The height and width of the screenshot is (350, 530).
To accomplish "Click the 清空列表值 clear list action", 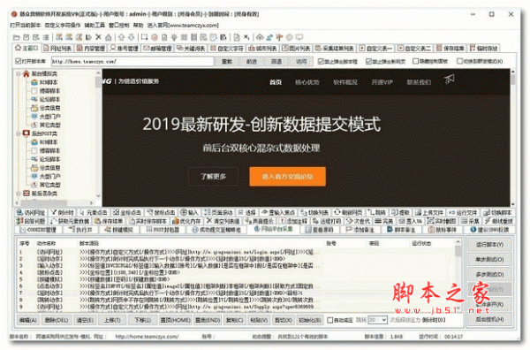I will (223, 221).
